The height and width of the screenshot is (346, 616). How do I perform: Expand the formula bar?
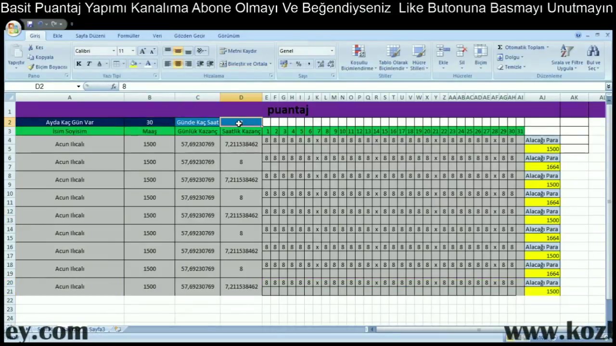coord(608,86)
